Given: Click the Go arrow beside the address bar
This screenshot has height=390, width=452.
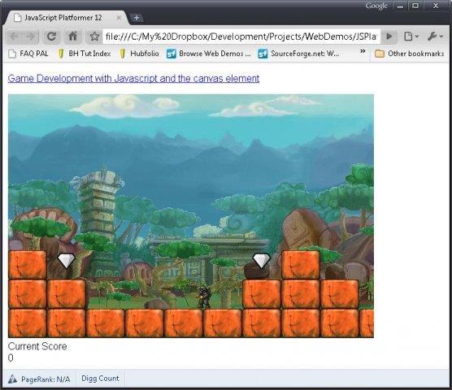Looking at the screenshot, I should coord(389,37).
